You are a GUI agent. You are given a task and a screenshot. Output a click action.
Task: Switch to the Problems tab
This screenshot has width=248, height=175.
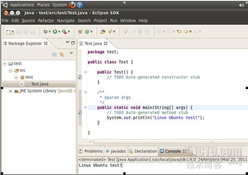point(91,151)
